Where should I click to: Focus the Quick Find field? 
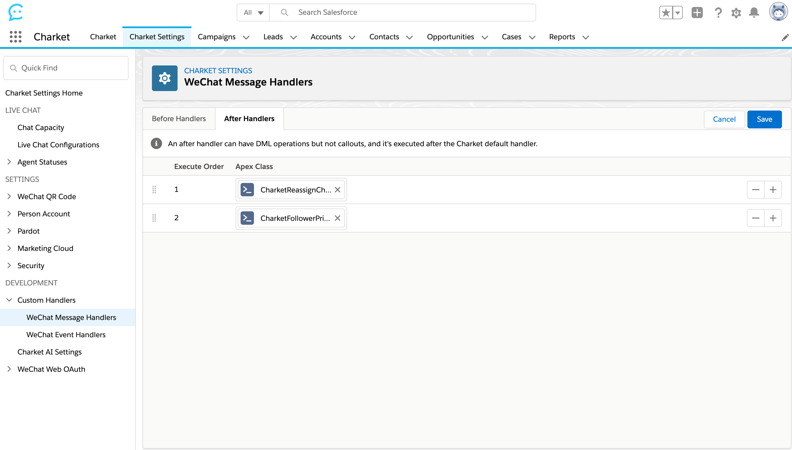coord(66,68)
